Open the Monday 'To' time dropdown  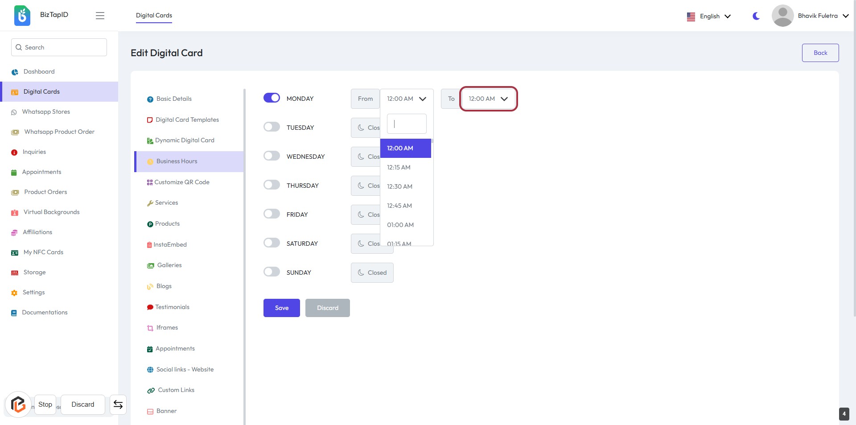click(488, 99)
